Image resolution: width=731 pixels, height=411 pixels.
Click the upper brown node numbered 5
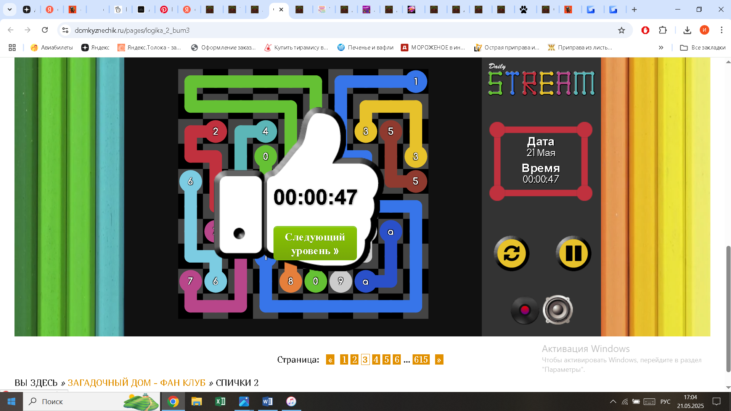tap(390, 131)
